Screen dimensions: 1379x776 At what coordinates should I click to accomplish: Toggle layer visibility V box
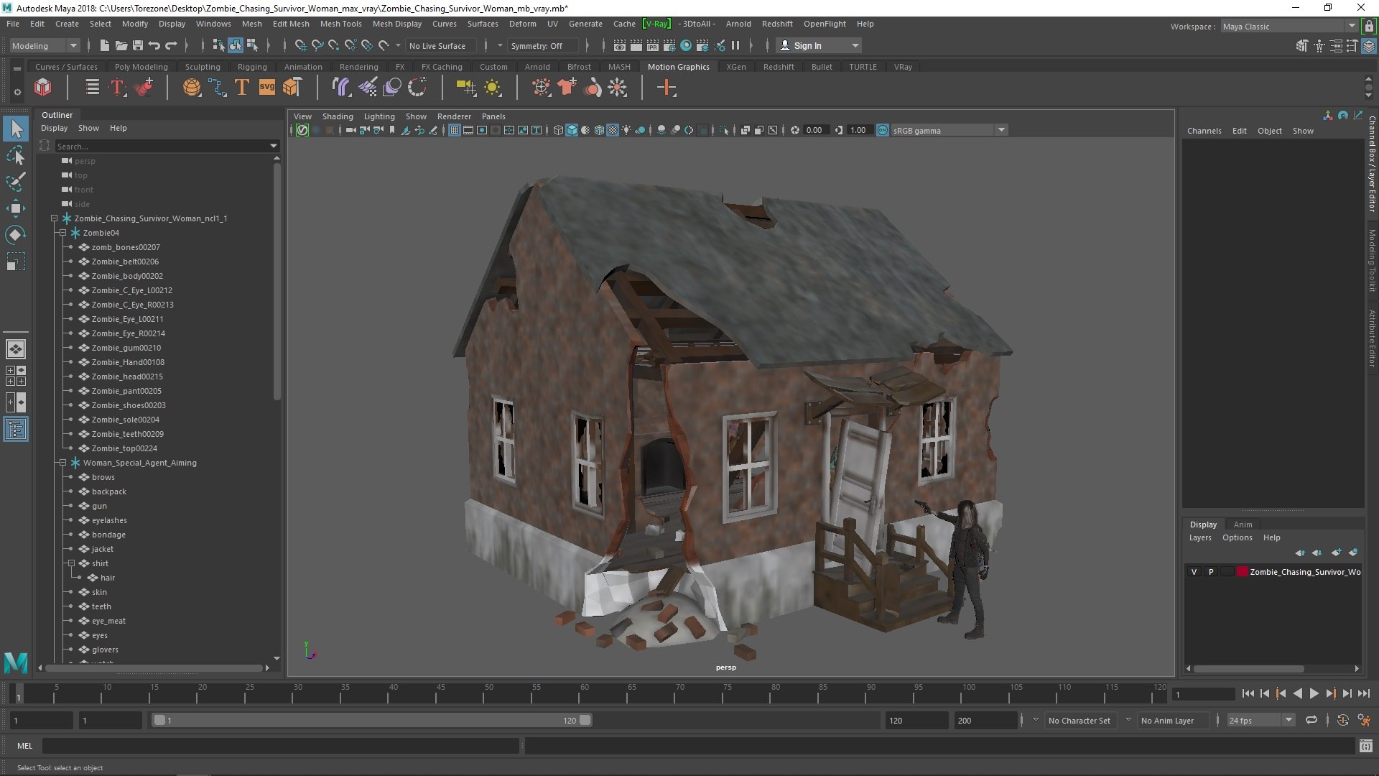pos(1194,572)
